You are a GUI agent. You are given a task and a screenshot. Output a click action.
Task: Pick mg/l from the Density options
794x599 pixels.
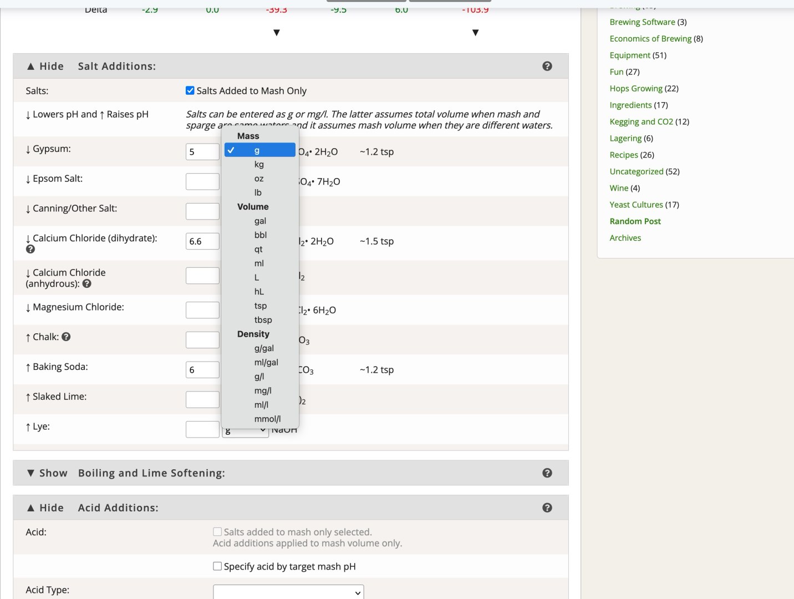coord(263,390)
